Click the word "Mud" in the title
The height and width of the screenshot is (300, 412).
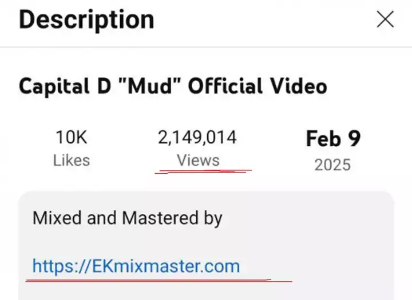tap(149, 86)
